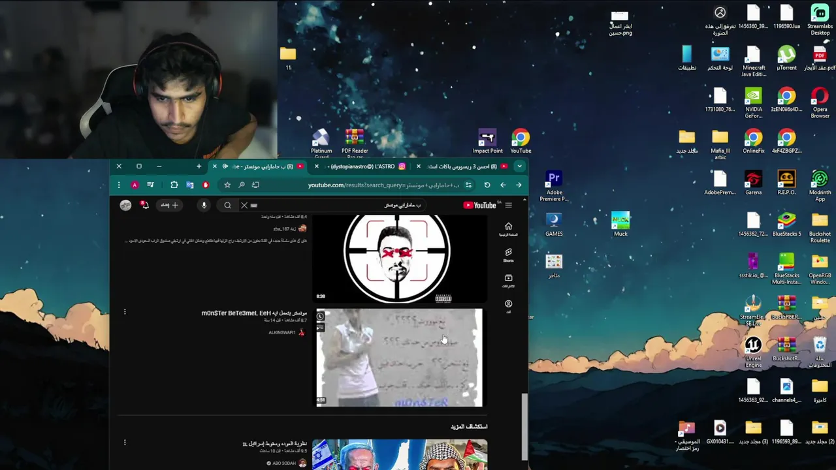Open the You section in YouTube sidebar
This screenshot has height=470, width=836.
pos(508,306)
